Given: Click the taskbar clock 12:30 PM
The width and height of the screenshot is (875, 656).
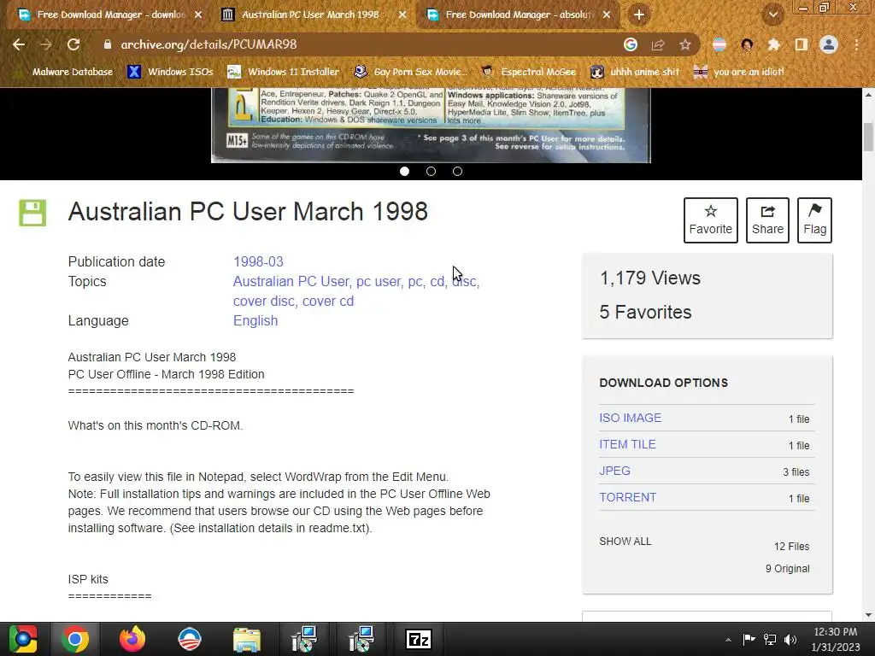Looking at the screenshot, I should tap(836, 631).
